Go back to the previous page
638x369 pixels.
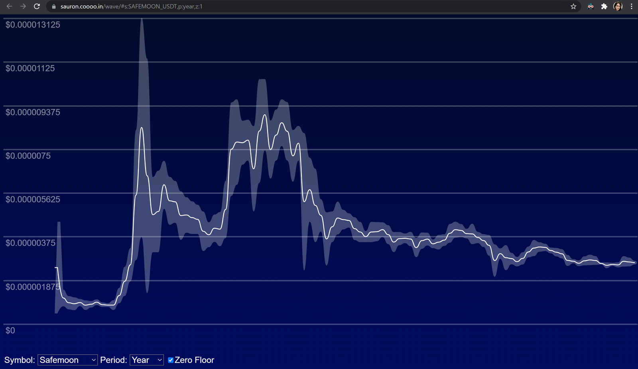(x=10, y=6)
